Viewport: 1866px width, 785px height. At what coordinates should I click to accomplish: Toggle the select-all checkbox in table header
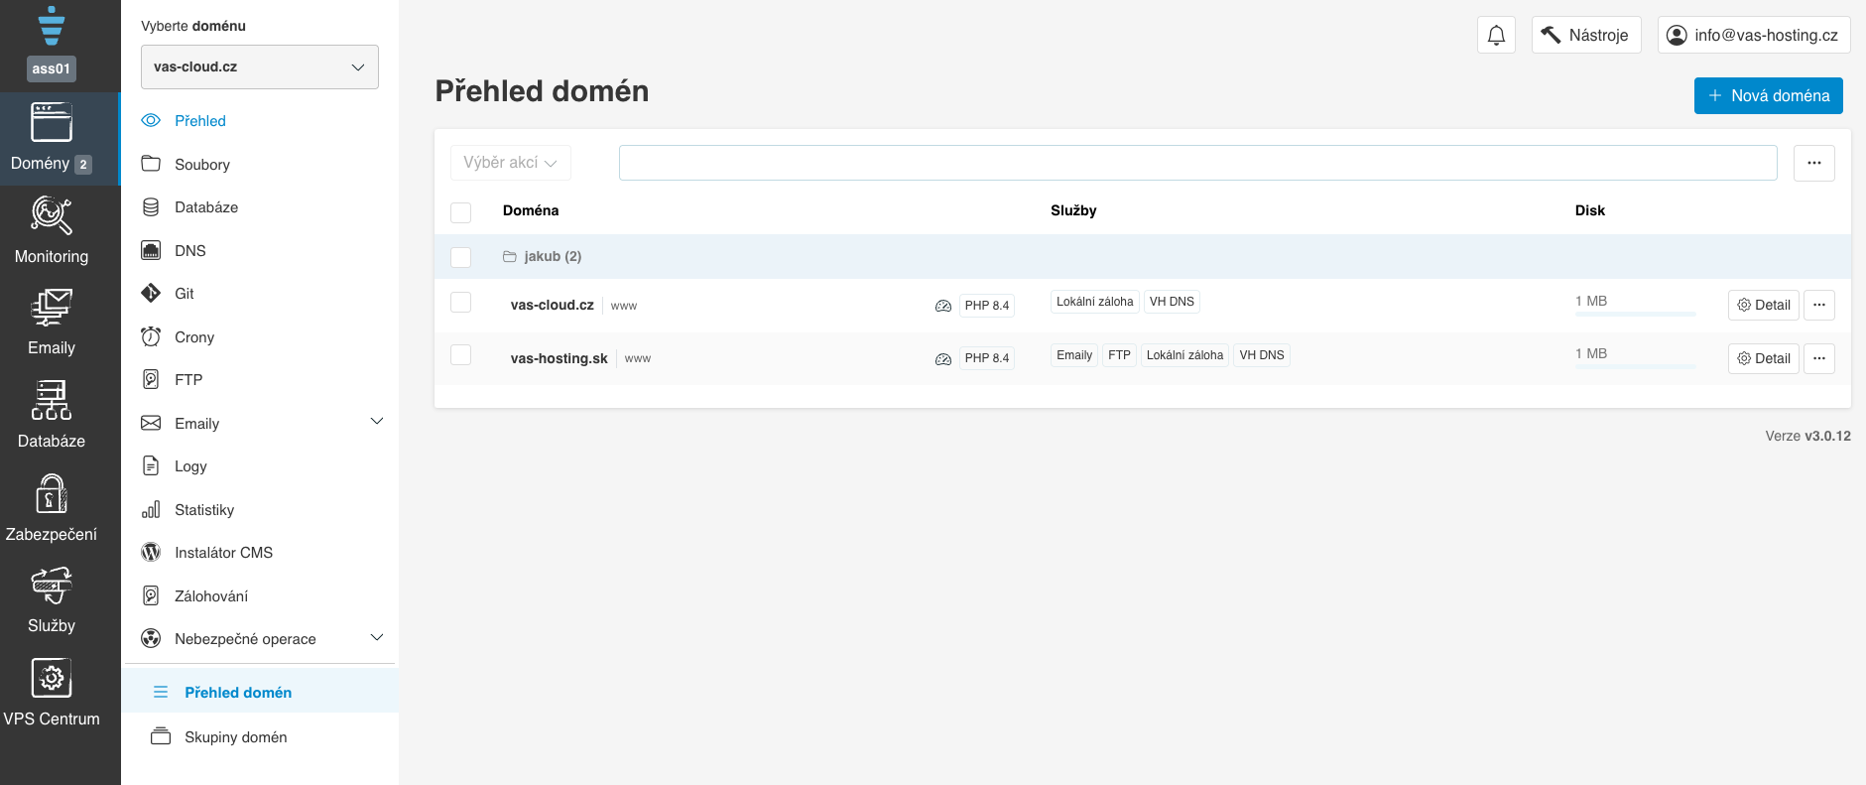point(460,211)
